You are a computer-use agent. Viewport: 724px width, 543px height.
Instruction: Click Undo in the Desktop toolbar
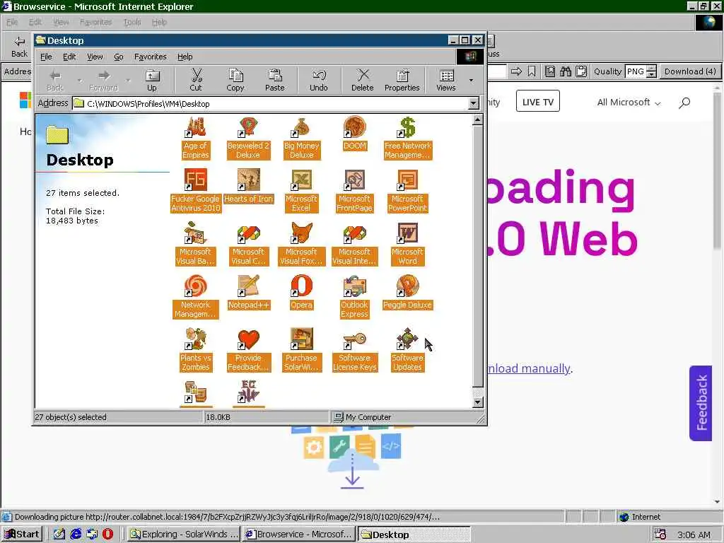click(x=319, y=80)
